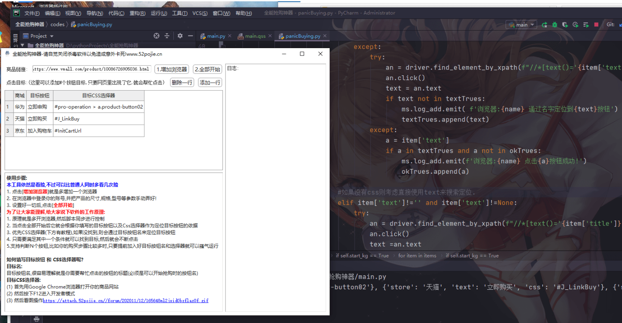Select row header number 2 in table

[9, 119]
